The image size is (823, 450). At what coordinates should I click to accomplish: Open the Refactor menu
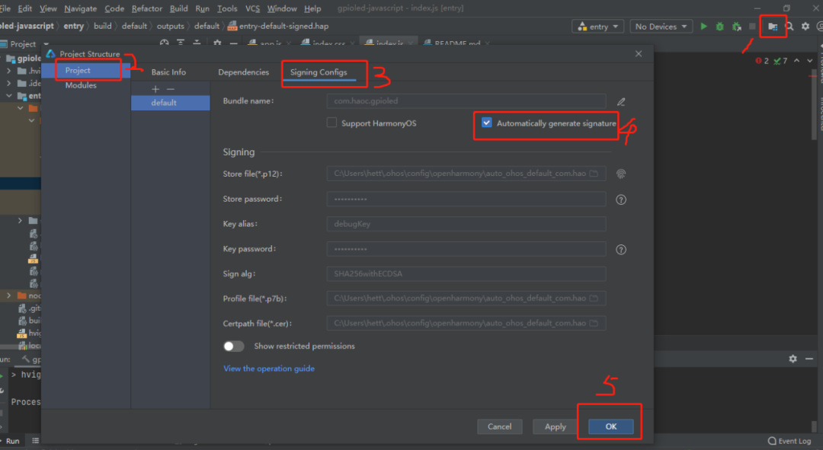pyautogui.click(x=147, y=8)
